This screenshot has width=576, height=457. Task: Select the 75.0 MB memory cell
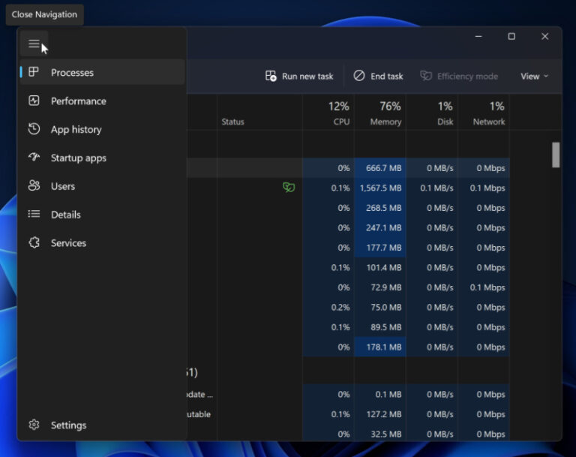pos(380,307)
